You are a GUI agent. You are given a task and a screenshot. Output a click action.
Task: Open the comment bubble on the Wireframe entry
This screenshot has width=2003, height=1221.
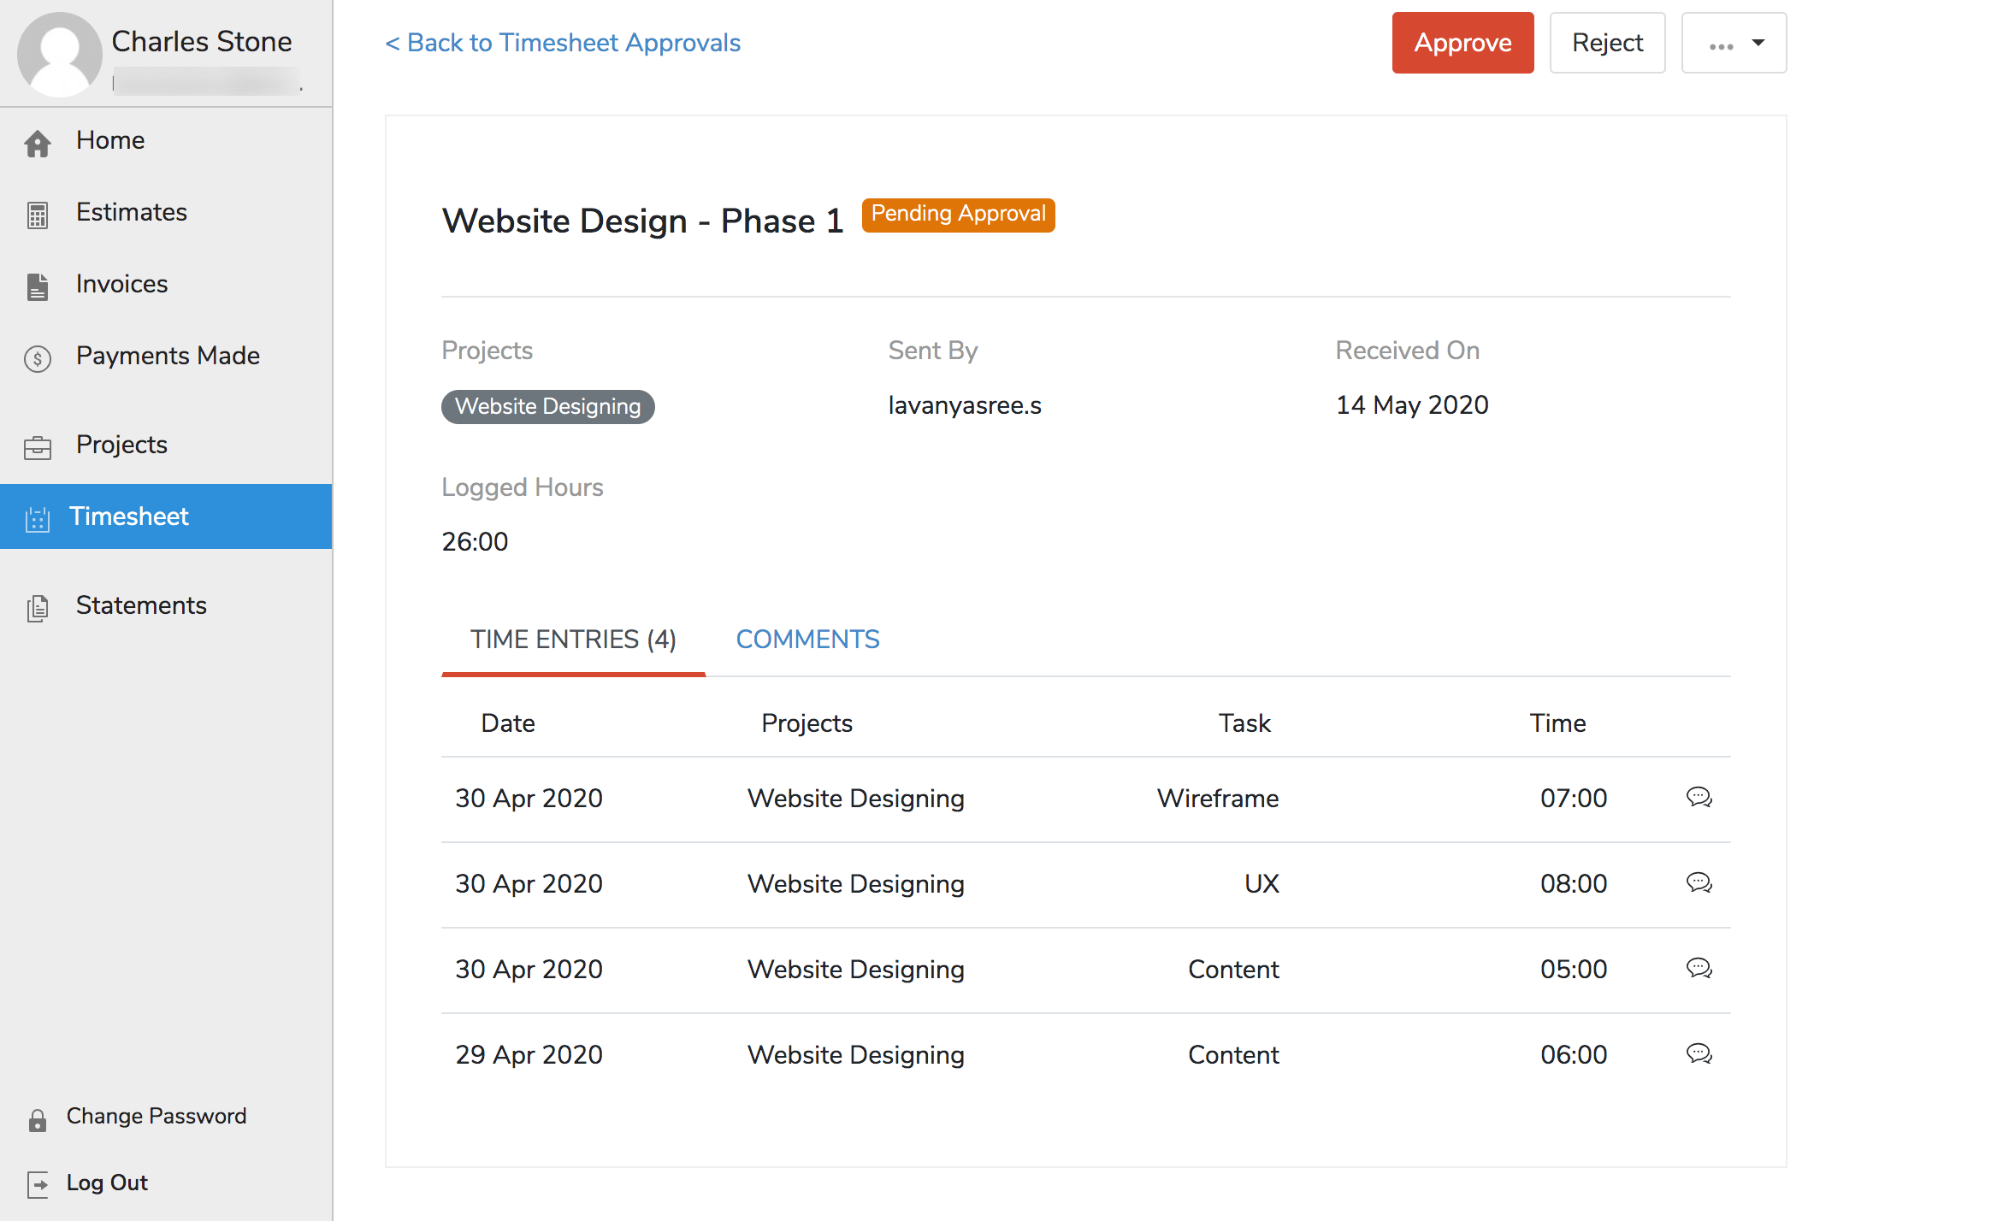click(x=1699, y=797)
